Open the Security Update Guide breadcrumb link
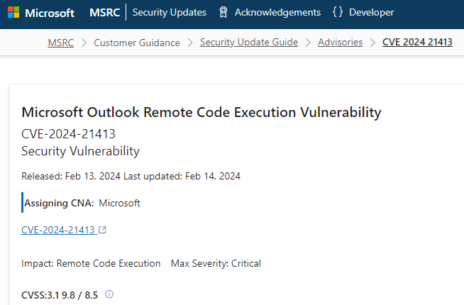Screen dimensions: 464x305 coord(249,42)
